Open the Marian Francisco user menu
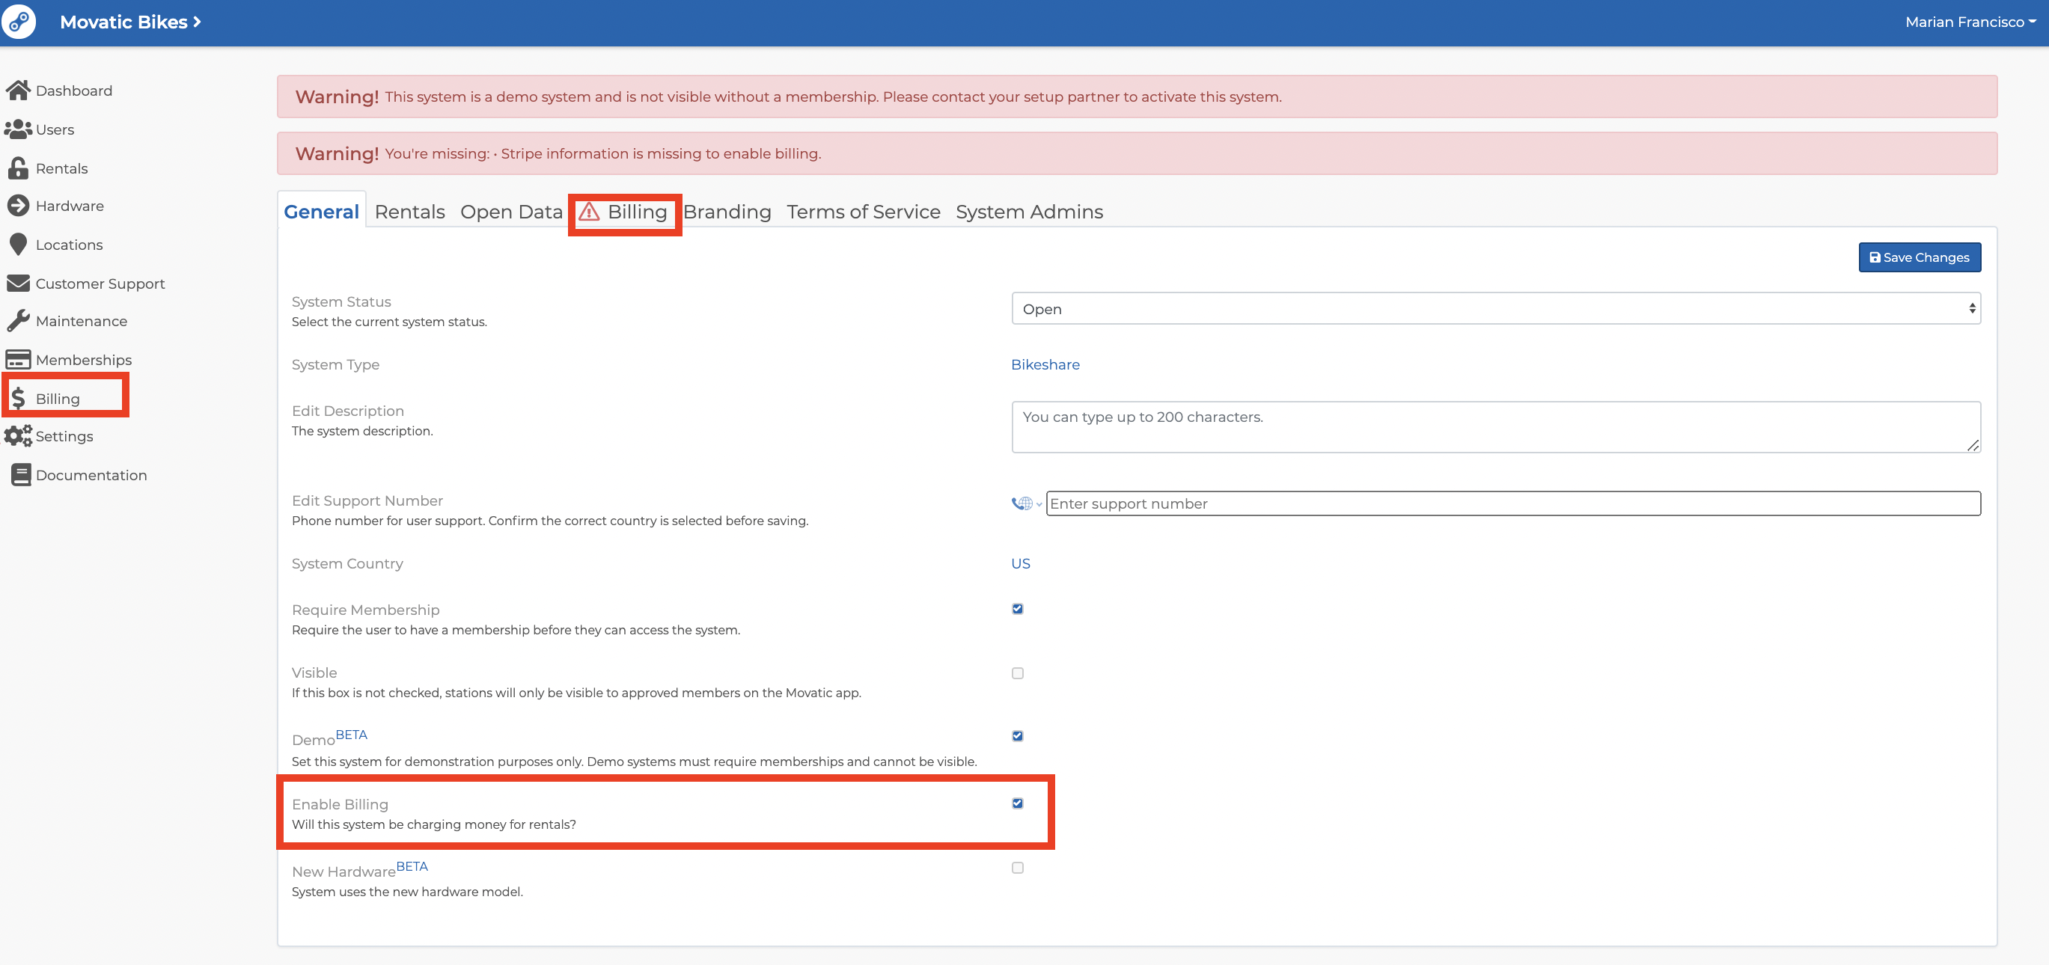Screen dimensions: 2049x965 coord(1970,22)
